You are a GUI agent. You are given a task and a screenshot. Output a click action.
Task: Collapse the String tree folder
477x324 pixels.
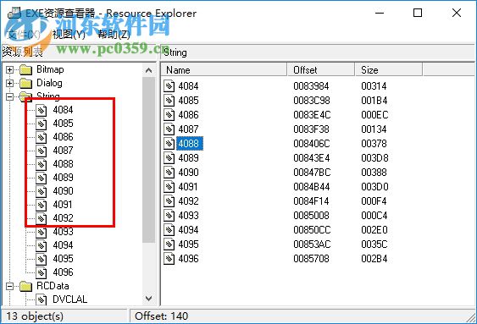[x=9, y=97]
